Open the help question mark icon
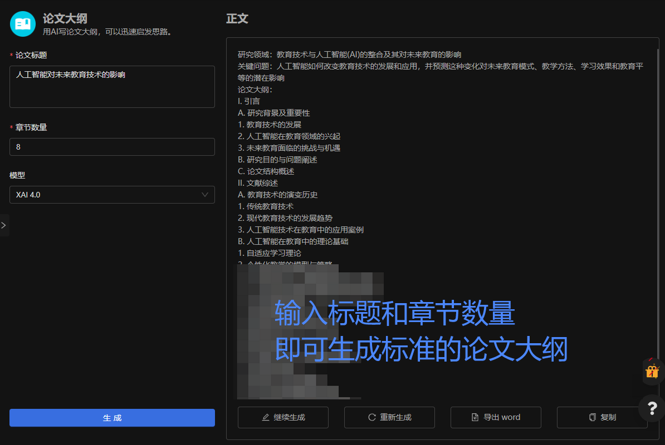The image size is (665, 445). (652, 409)
